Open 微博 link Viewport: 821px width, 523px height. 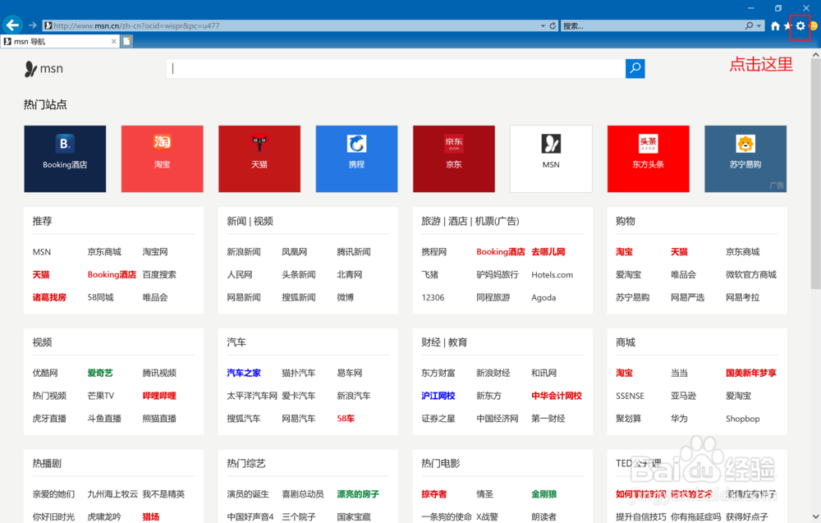point(345,297)
